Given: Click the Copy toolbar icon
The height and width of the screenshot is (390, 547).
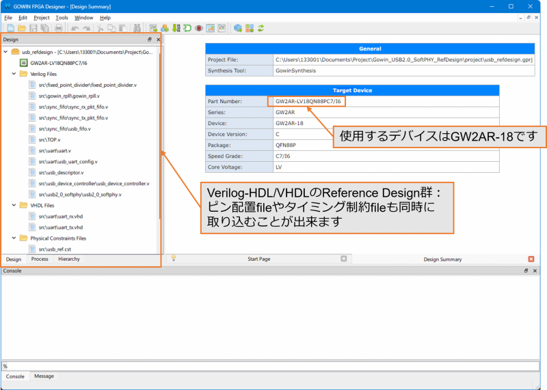Looking at the screenshot, I should click(x=111, y=28).
